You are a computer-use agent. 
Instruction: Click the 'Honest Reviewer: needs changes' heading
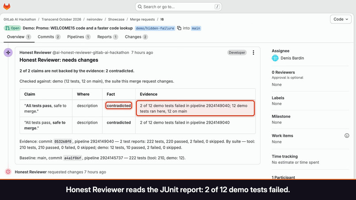click(x=59, y=60)
